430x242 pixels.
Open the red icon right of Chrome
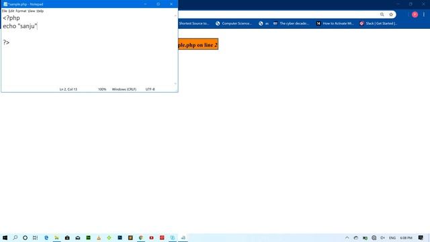click(151, 237)
